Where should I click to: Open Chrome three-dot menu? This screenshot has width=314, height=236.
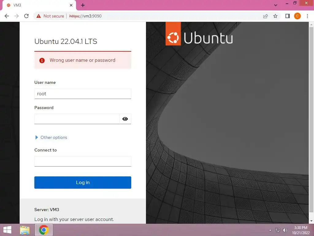(x=307, y=16)
